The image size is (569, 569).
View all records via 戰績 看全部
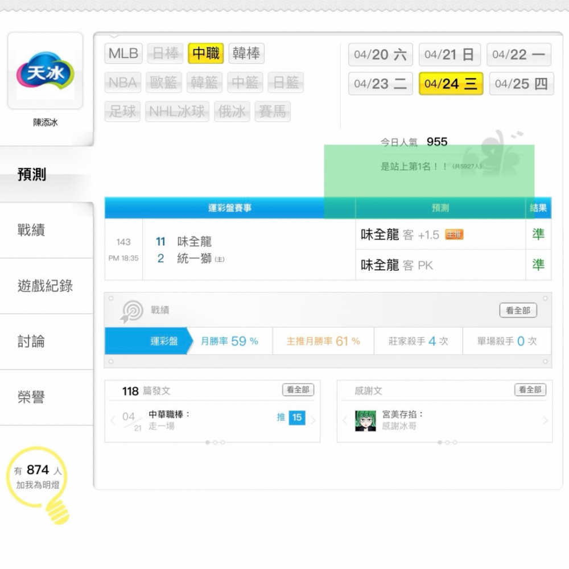click(518, 310)
